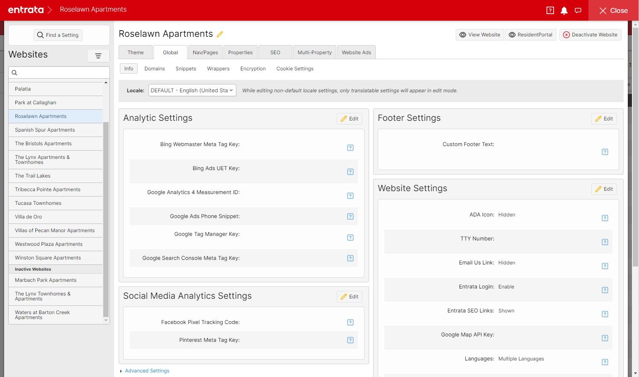Image resolution: width=639 pixels, height=377 pixels.
Task: Edit Website Settings
Action: coord(604,189)
